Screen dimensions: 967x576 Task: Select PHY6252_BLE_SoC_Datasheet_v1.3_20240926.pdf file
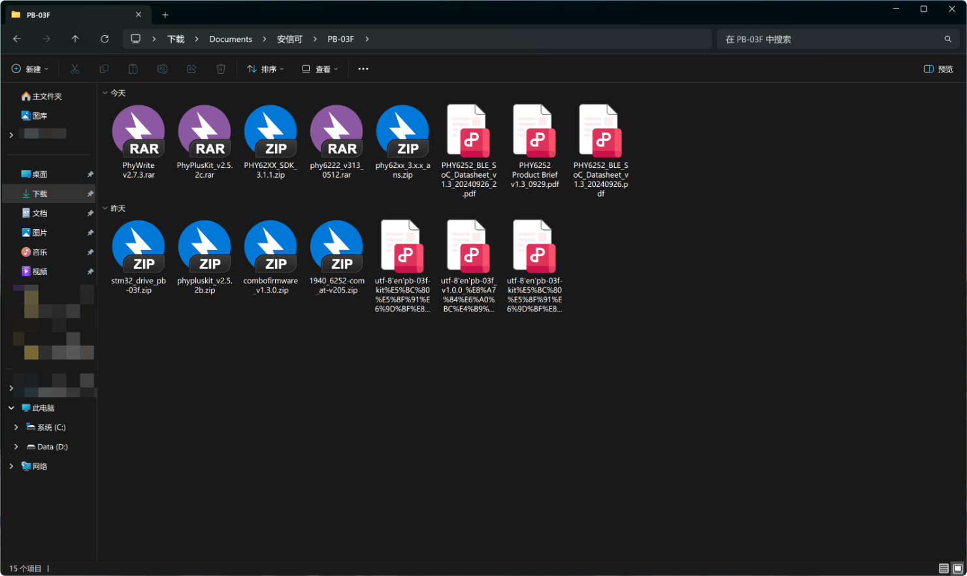point(600,152)
